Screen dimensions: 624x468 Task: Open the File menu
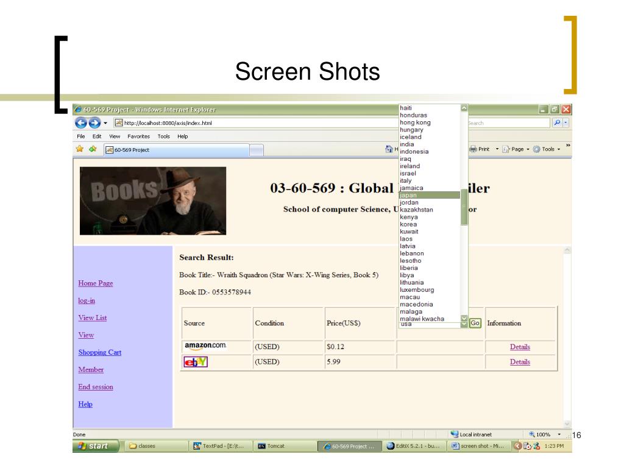tap(81, 136)
